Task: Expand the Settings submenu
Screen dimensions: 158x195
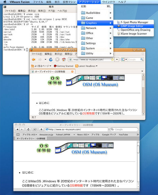Action: click(x=95, y=43)
